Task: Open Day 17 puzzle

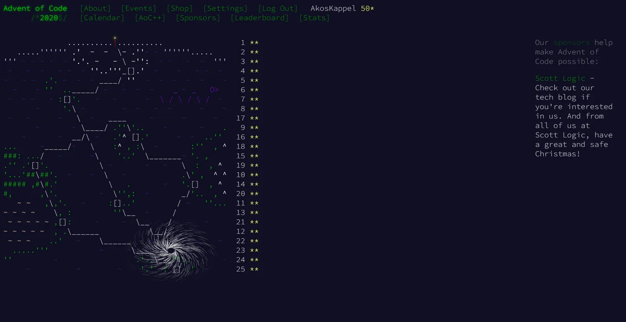Action: [131, 118]
